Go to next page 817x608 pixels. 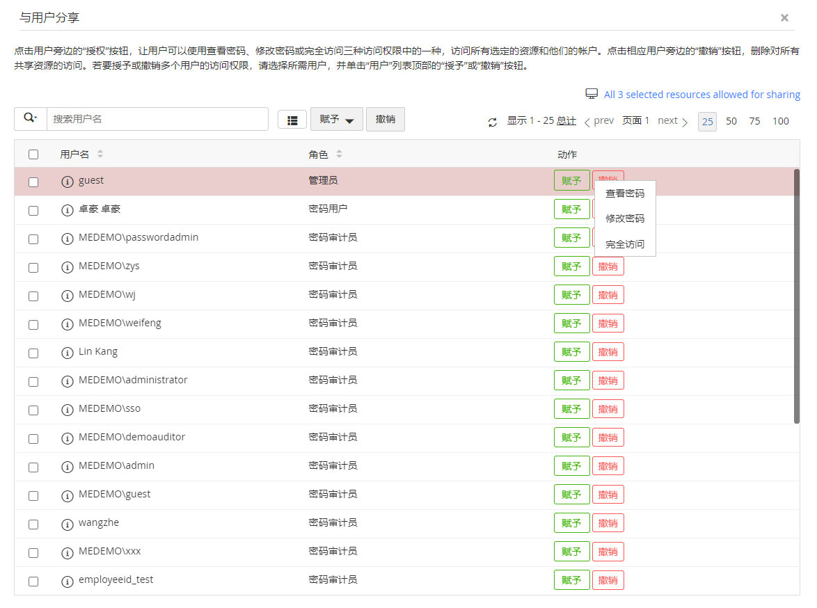[673, 121]
